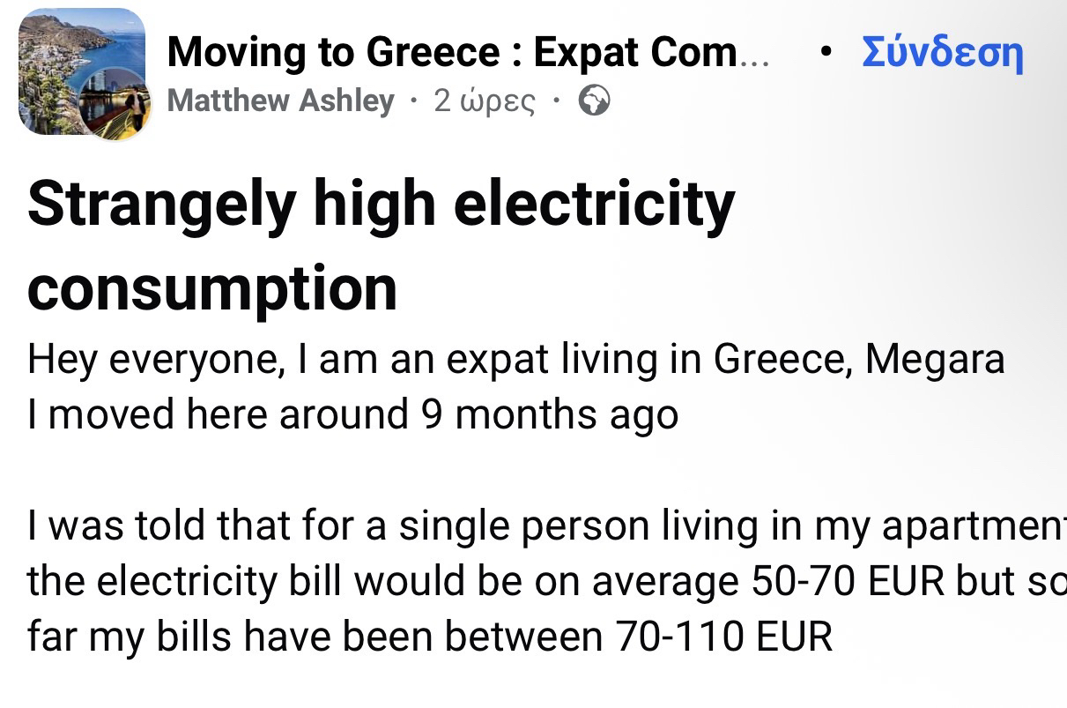Click the globe public-audience icon
The height and width of the screenshot is (708, 1067).
point(595,101)
